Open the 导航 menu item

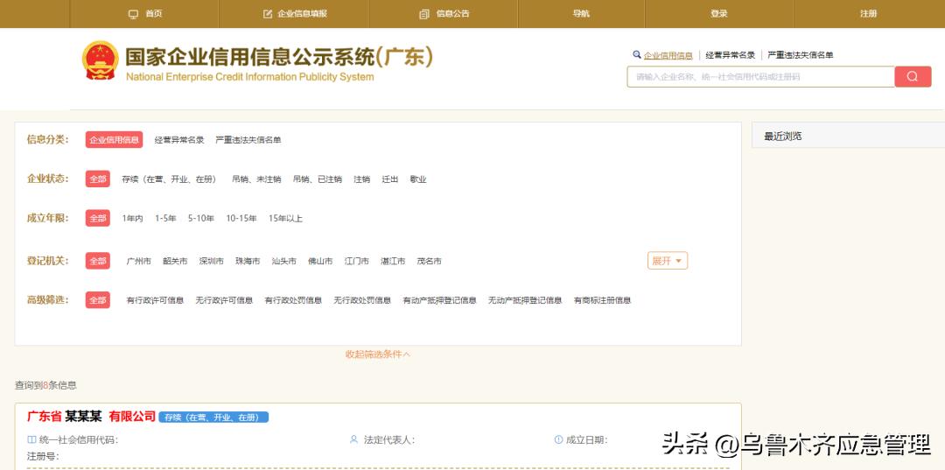click(581, 14)
